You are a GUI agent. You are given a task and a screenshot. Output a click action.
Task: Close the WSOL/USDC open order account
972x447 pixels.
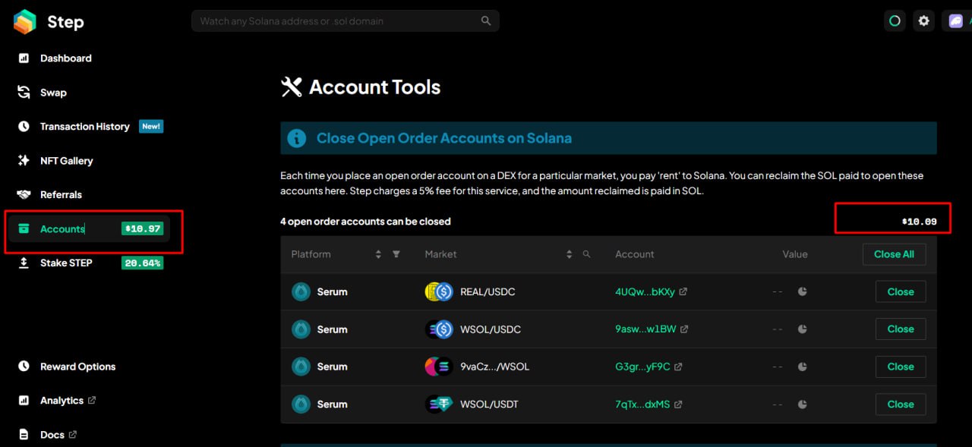tap(900, 329)
